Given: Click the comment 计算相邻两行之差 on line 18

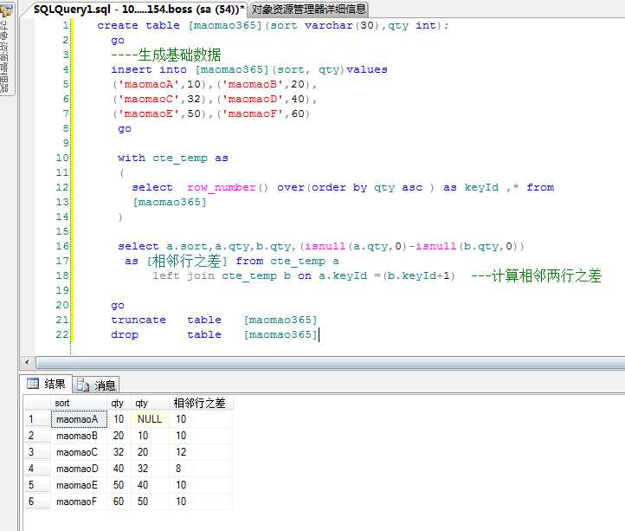Looking at the screenshot, I should pos(546,276).
